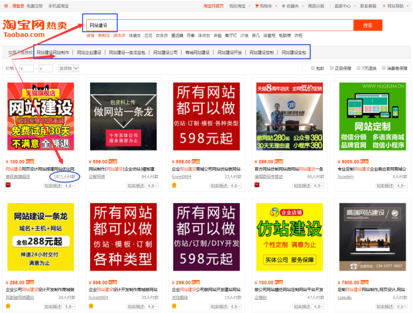Select related search 网站建设全包

pyautogui.click(x=294, y=52)
